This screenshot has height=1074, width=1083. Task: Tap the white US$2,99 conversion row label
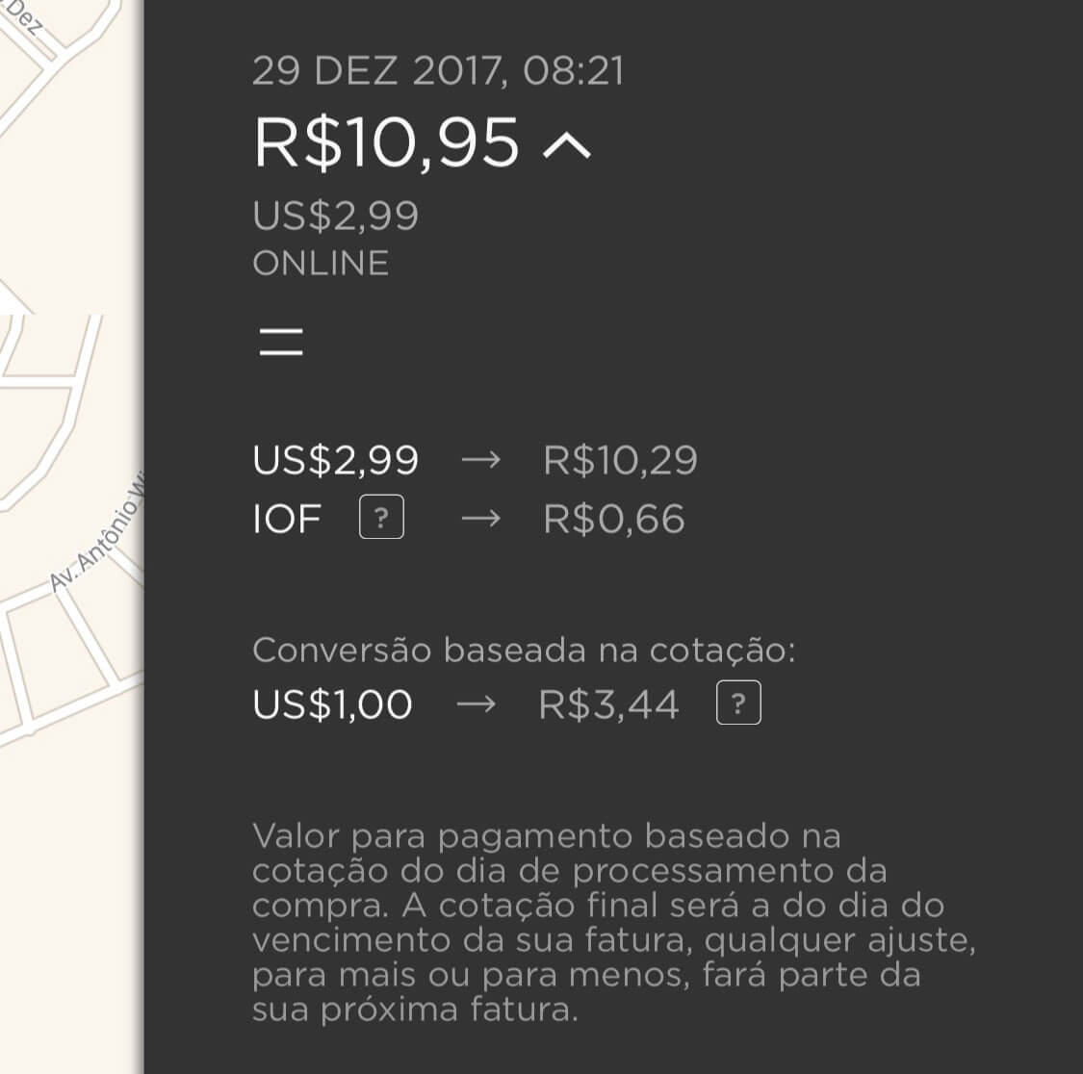pyautogui.click(x=336, y=460)
